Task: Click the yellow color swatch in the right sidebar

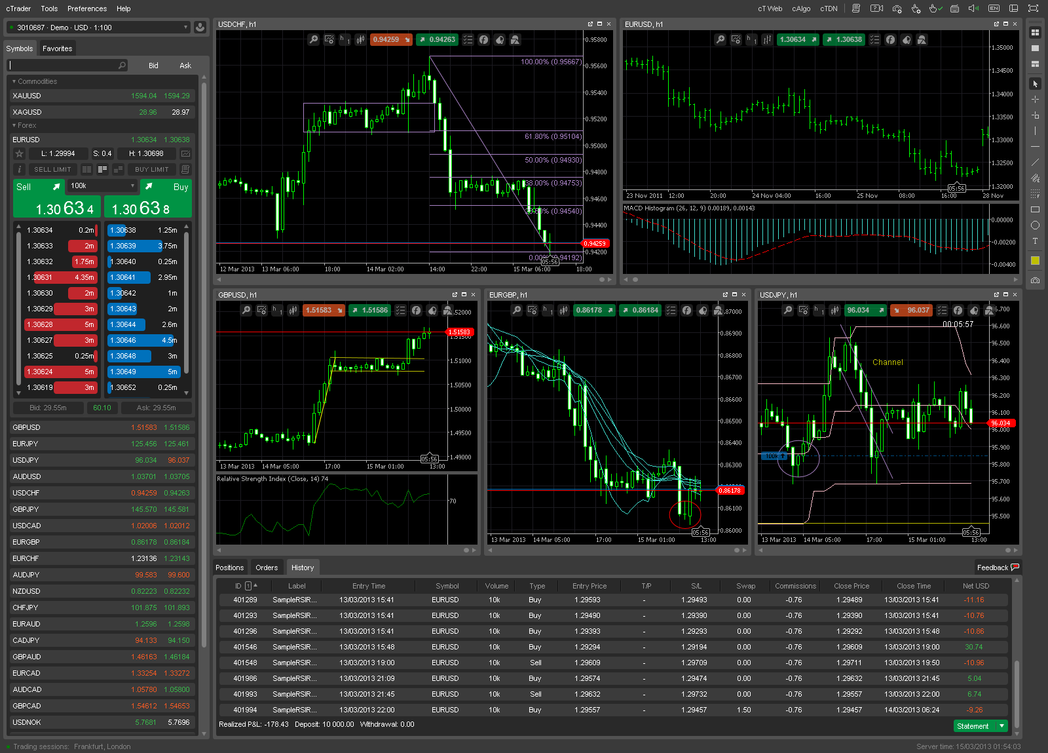Action: pos(1036,260)
